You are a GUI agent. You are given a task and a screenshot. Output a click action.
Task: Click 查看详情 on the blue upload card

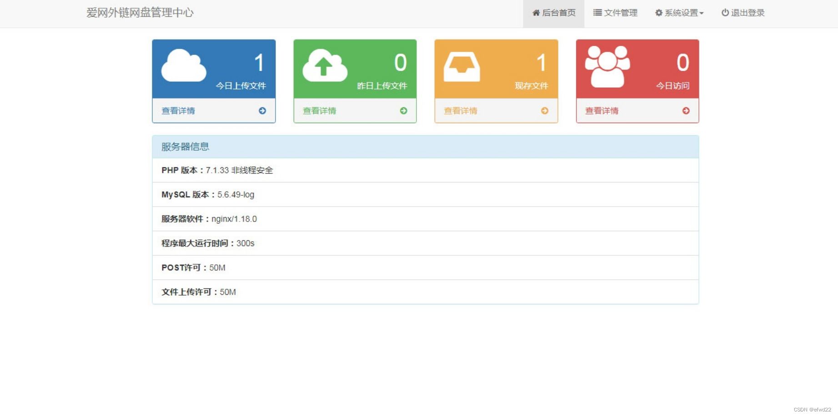(178, 110)
